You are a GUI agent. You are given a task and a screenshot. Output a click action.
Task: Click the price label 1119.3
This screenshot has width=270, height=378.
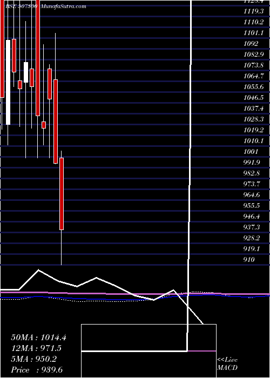click(x=254, y=11)
